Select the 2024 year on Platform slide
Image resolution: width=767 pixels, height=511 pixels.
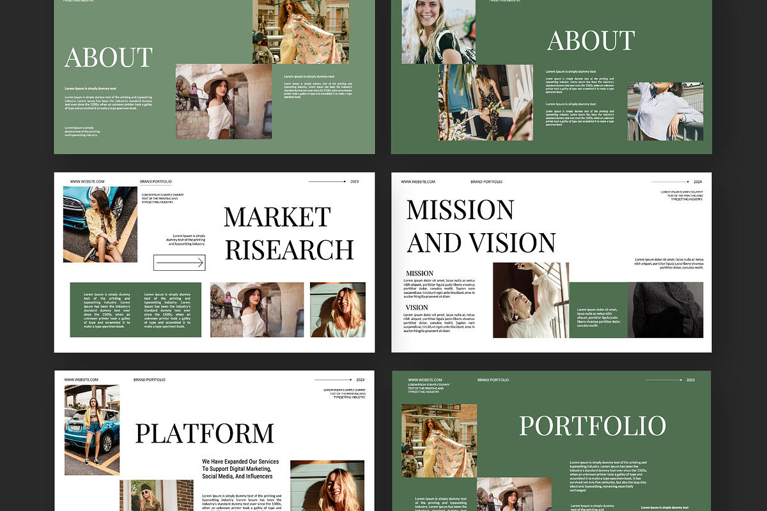pyautogui.click(x=360, y=379)
